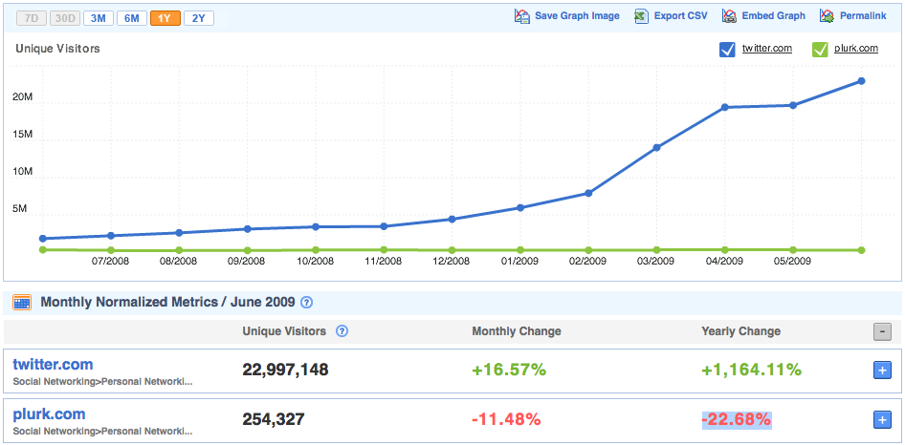
Task: Click the Unique Visitors column header text
Action: pyautogui.click(x=284, y=331)
